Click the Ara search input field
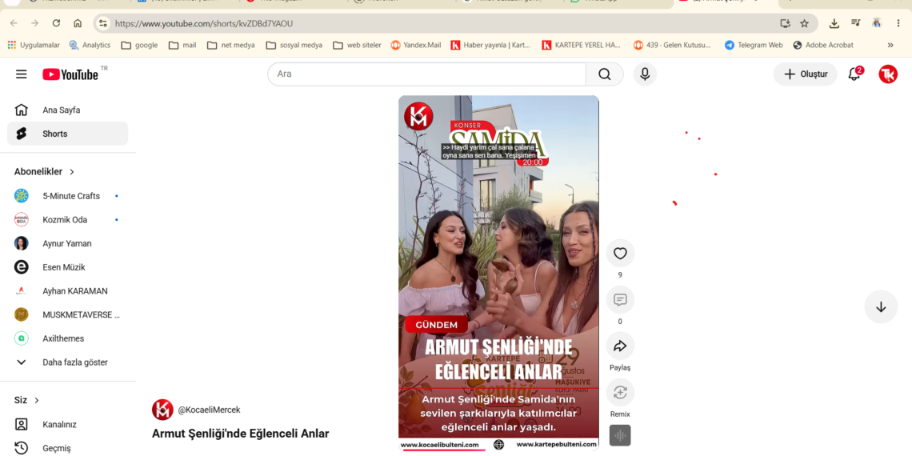This screenshot has height=456, width=912. click(427, 74)
